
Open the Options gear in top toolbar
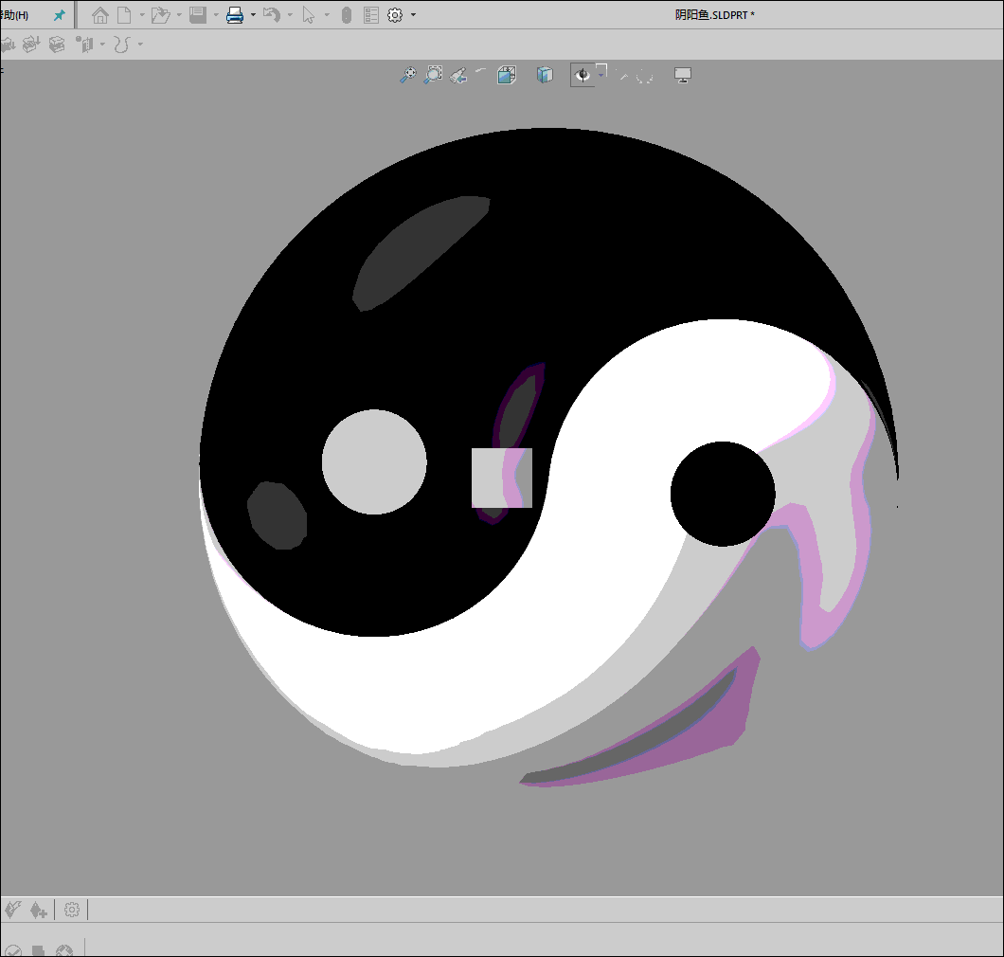tap(395, 15)
